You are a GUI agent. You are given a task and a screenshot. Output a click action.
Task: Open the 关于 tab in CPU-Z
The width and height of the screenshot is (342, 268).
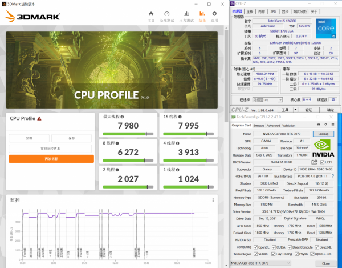[x=314, y=11]
